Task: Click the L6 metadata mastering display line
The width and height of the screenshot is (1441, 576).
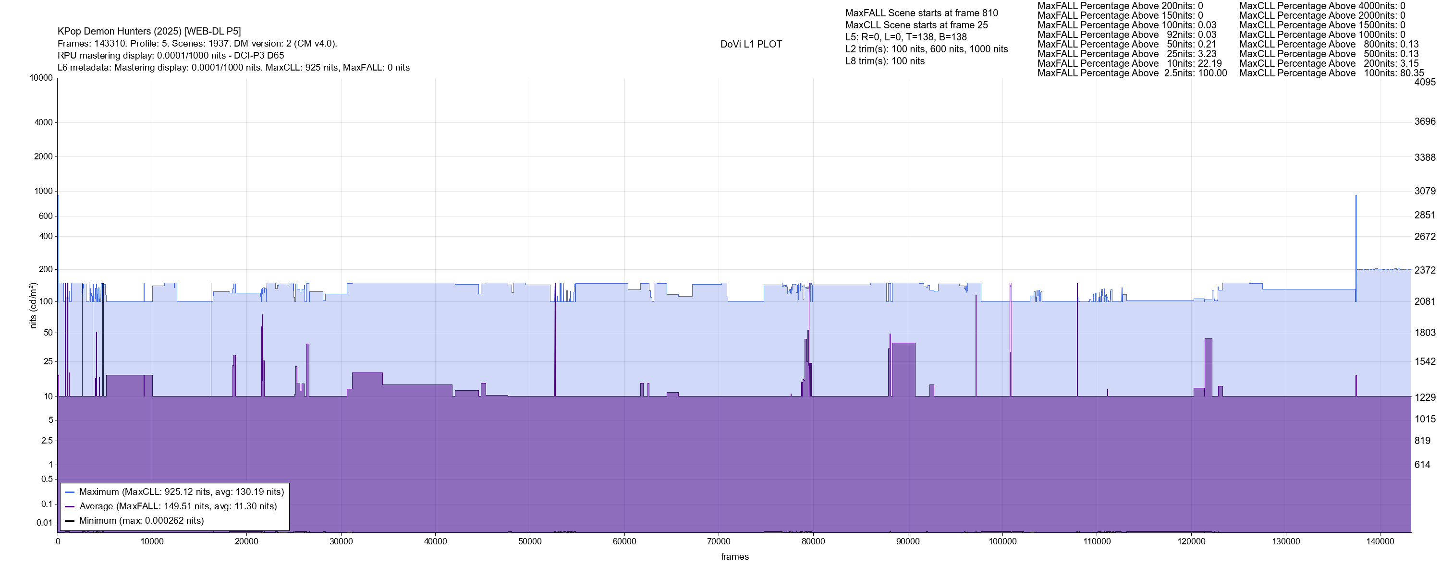Action: (x=233, y=68)
